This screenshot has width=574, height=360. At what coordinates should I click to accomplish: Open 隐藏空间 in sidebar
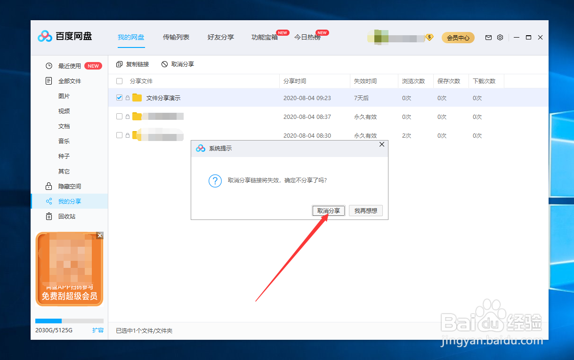(69, 186)
